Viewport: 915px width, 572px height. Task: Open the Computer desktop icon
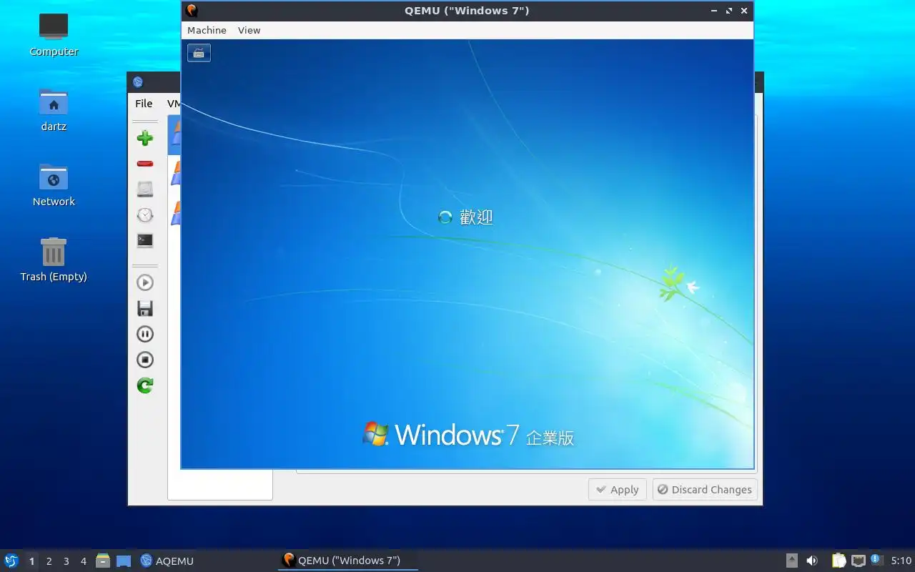[x=54, y=34]
